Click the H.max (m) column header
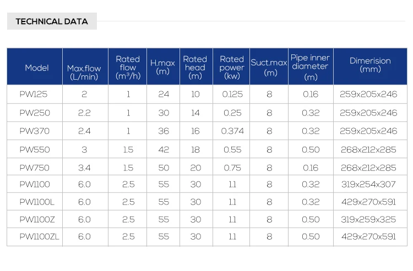 [x=162, y=67]
